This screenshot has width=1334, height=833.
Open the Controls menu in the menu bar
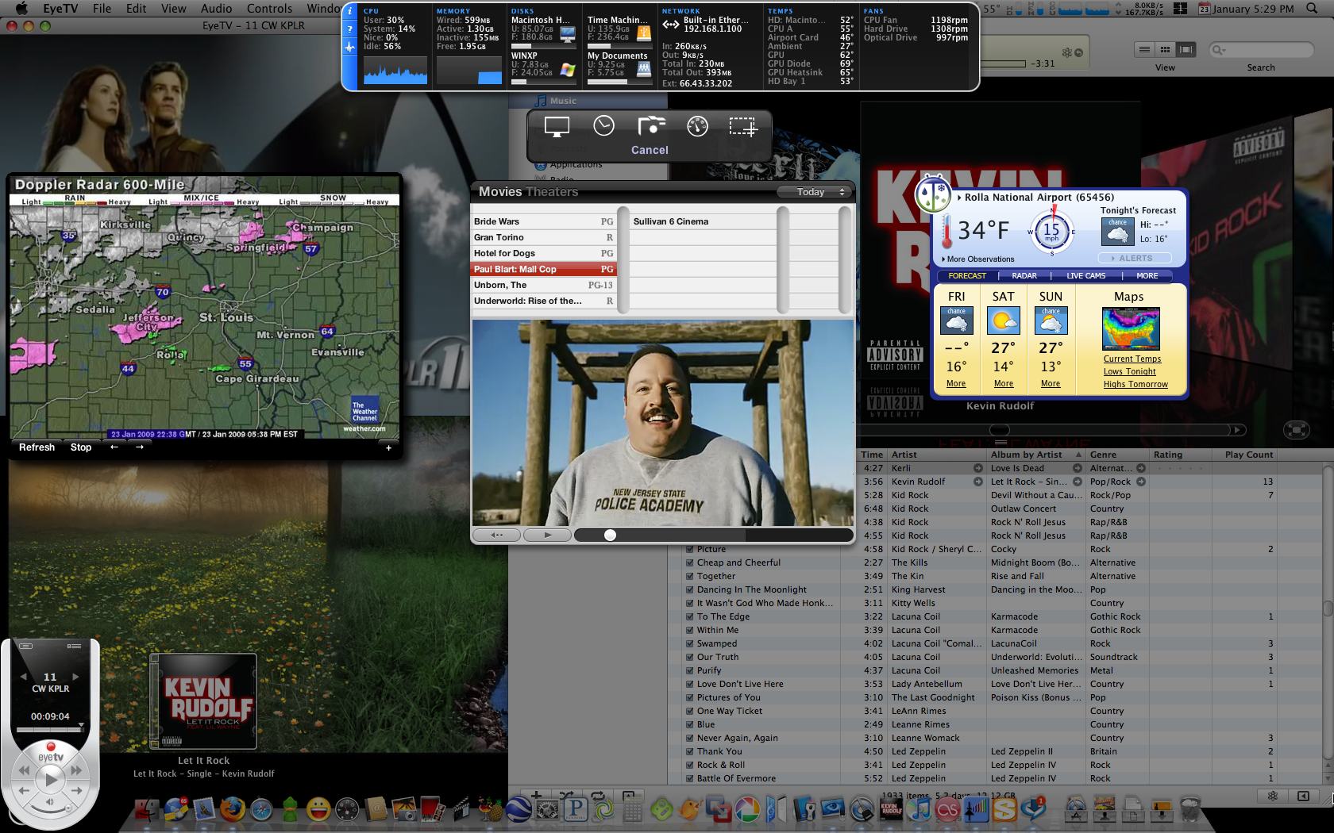[x=269, y=9]
